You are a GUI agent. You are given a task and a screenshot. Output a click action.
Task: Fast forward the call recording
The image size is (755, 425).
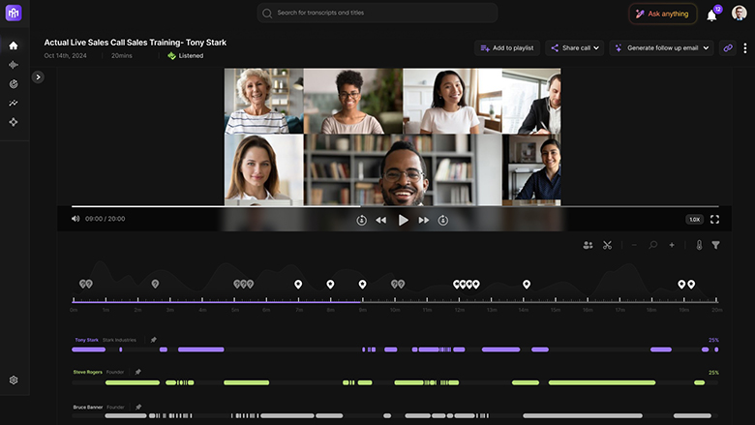coord(424,221)
